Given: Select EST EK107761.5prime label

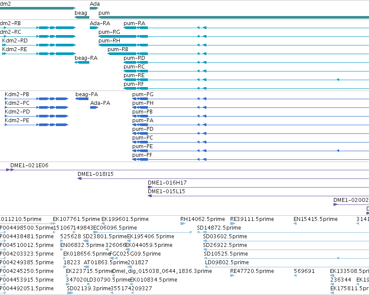Looking at the screenshot, I should point(76,219).
